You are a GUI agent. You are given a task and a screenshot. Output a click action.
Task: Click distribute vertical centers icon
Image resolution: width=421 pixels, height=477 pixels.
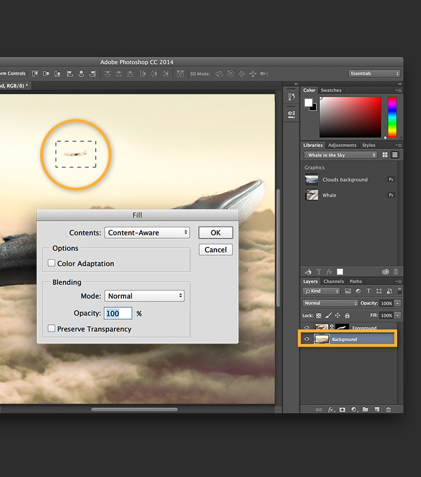[x=119, y=74]
